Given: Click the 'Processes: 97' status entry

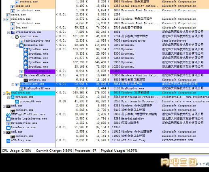Looking at the screenshot, I should pos(85,151).
